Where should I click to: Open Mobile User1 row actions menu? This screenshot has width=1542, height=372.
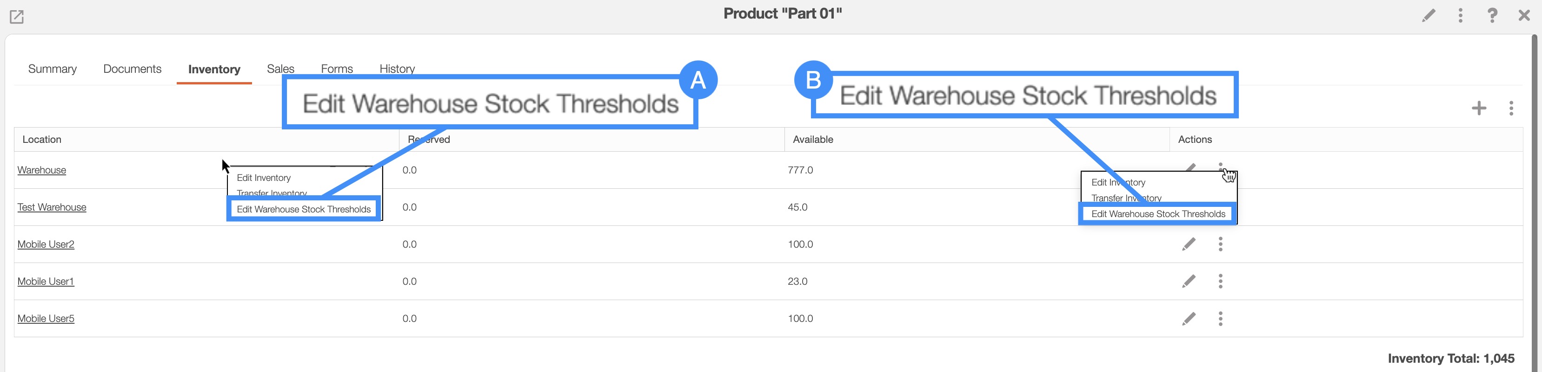pos(1221,281)
